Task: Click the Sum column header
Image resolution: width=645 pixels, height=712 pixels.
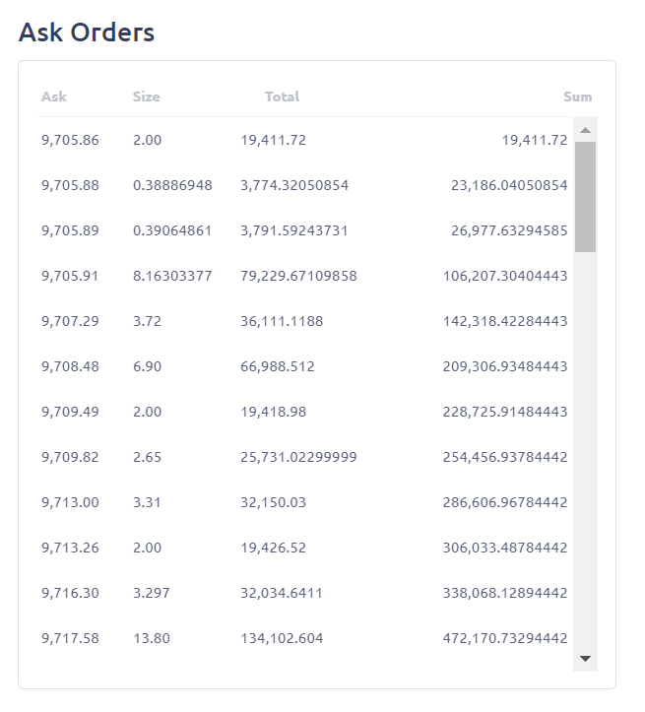Action: tap(577, 97)
